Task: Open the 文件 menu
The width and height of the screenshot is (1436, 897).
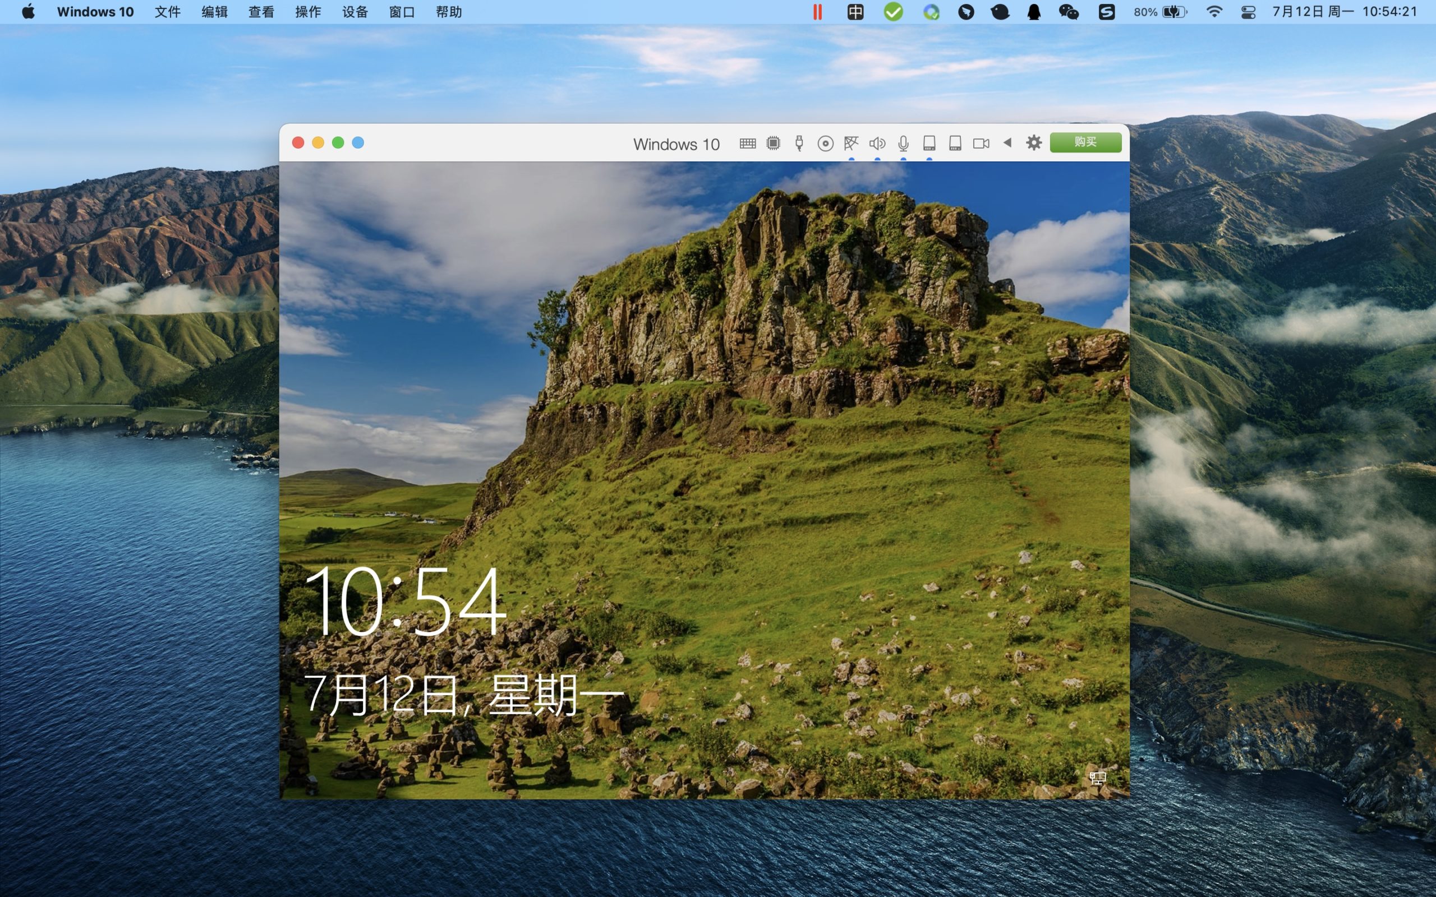Action: tap(167, 12)
